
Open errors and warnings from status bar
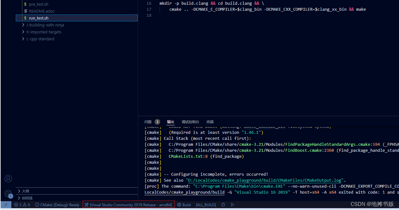pos(22,205)
